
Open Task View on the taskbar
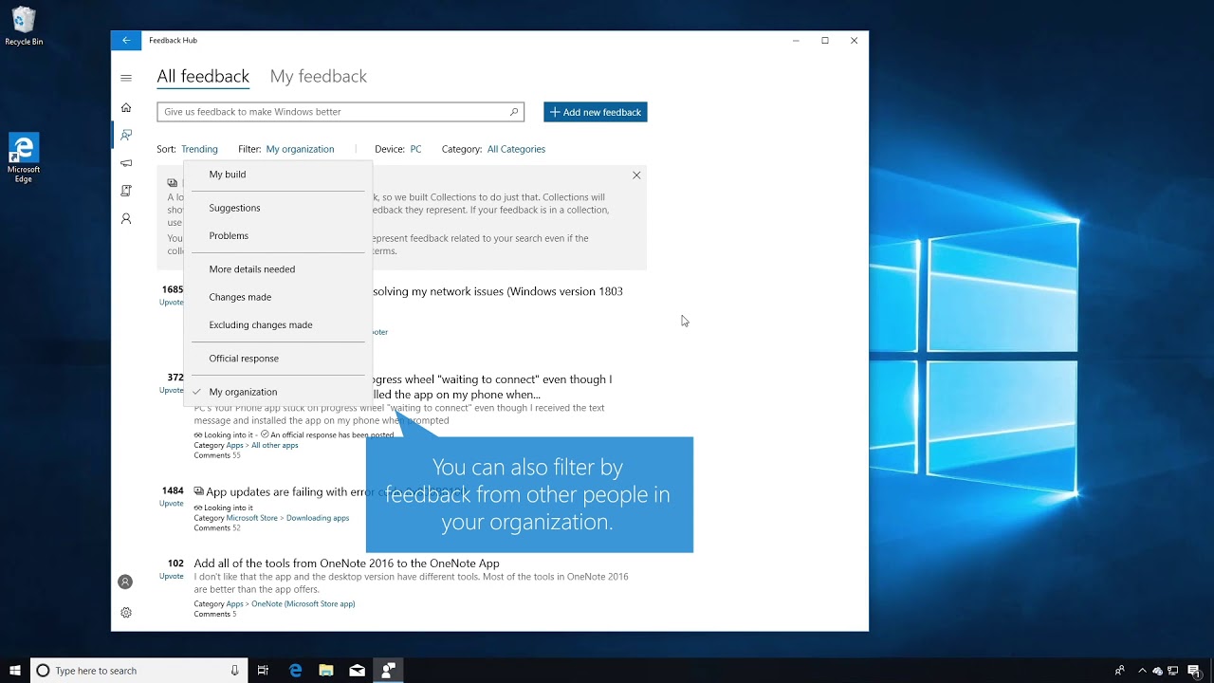click(264, 671)
